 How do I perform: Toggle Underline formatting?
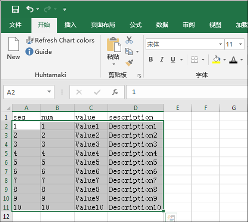click(173, 59)
